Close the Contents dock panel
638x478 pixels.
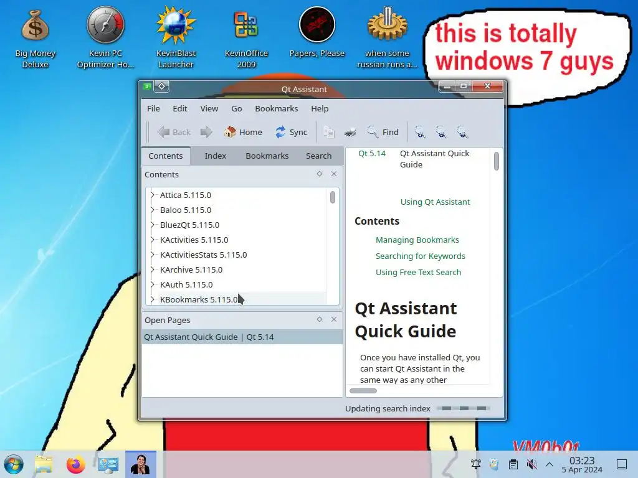click(334, 174)
